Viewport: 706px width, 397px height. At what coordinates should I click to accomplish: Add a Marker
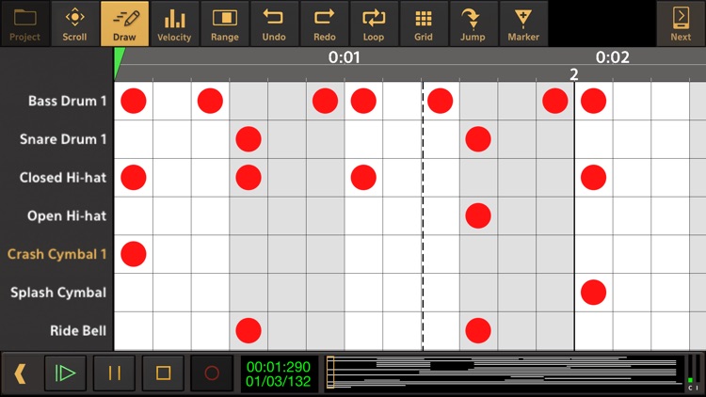coord(523,24)
